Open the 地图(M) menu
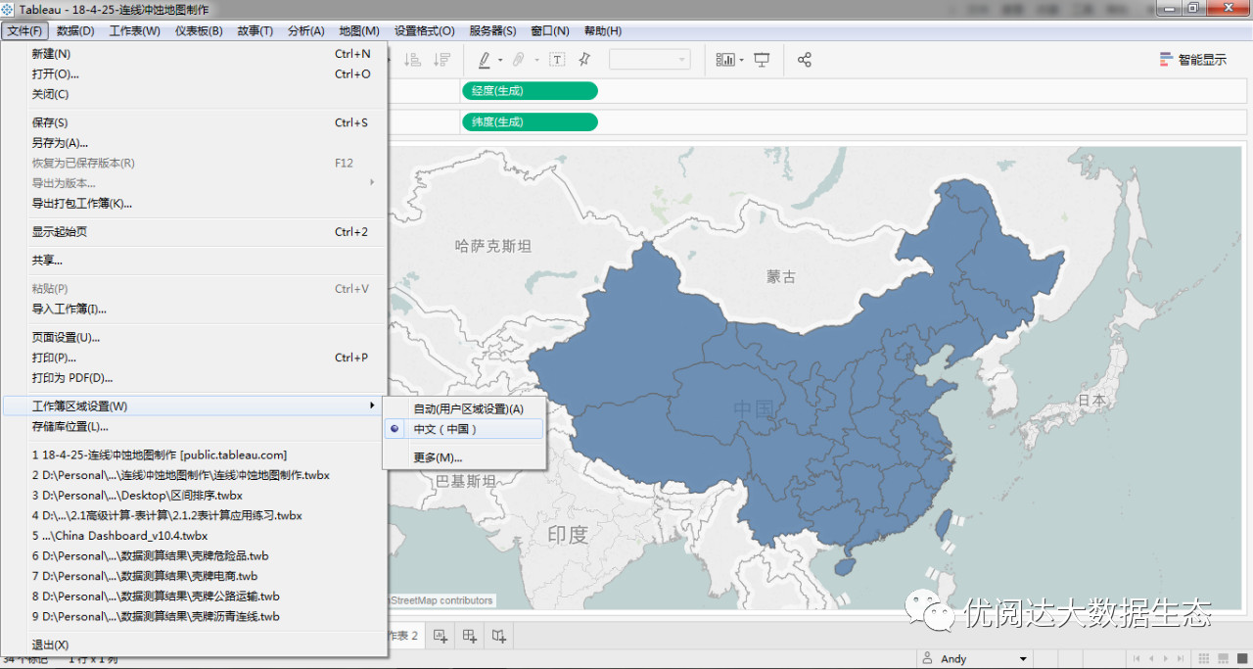 point(358,30)
